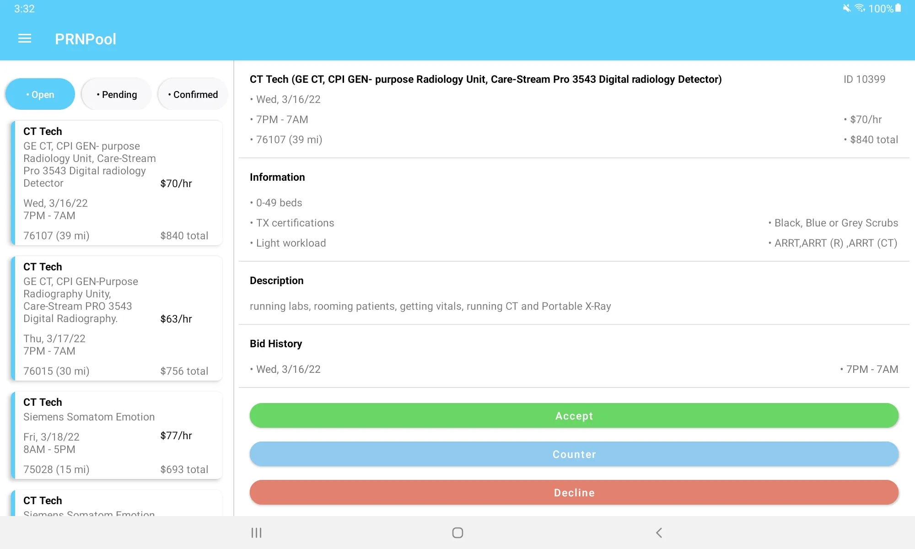This screenshot has height=549, width=915.
Task: Select the Open shifts tab
Action: pyautogui.click(x=40, y=94)
